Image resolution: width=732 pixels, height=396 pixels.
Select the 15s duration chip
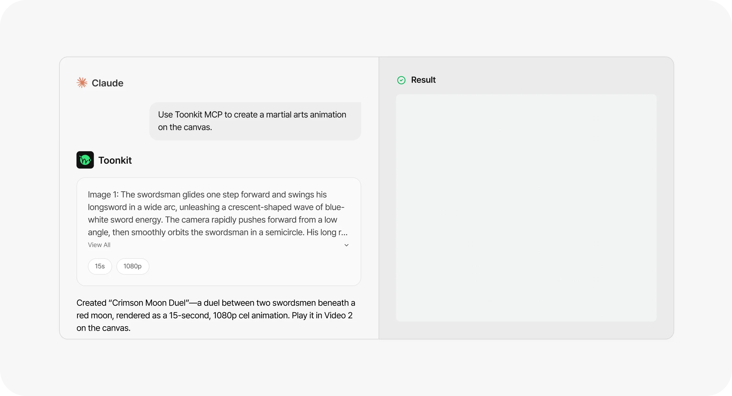[100, 266]
